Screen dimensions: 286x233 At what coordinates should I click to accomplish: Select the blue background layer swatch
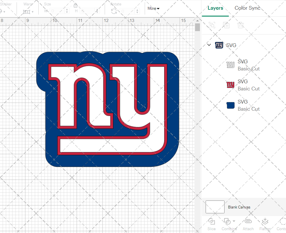230,105
